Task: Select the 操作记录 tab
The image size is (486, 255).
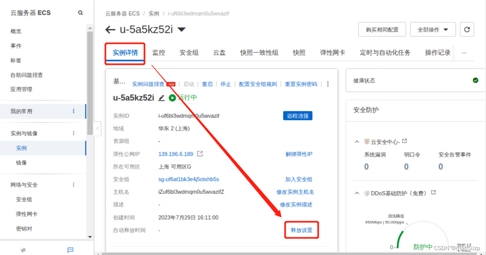Action: [438, 53]
